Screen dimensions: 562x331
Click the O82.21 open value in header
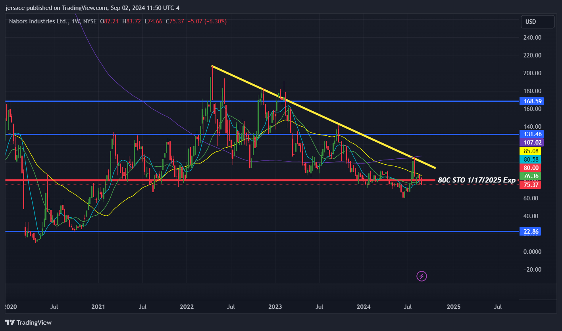click(x=109, y=21)
